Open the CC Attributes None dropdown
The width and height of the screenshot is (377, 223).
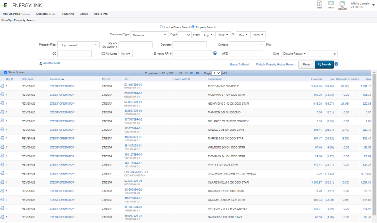coord(126,54)
